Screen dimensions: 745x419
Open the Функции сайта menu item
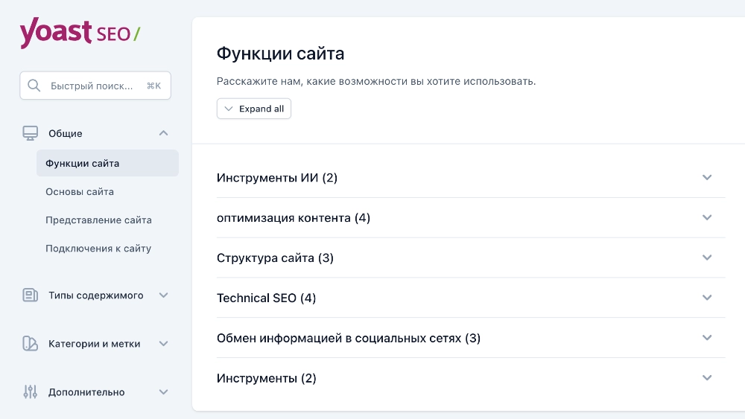pyautogui.click(x=107, y=163)
